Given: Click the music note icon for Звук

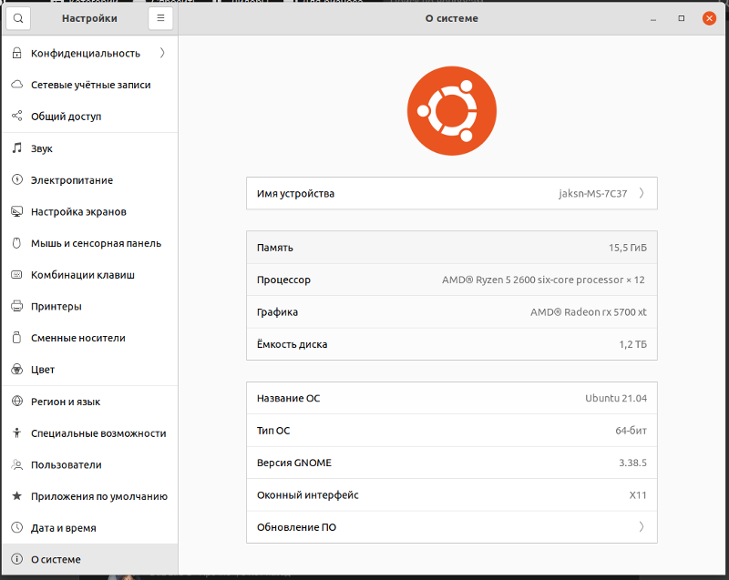Looking at the screenshot, I should point(16,148).
